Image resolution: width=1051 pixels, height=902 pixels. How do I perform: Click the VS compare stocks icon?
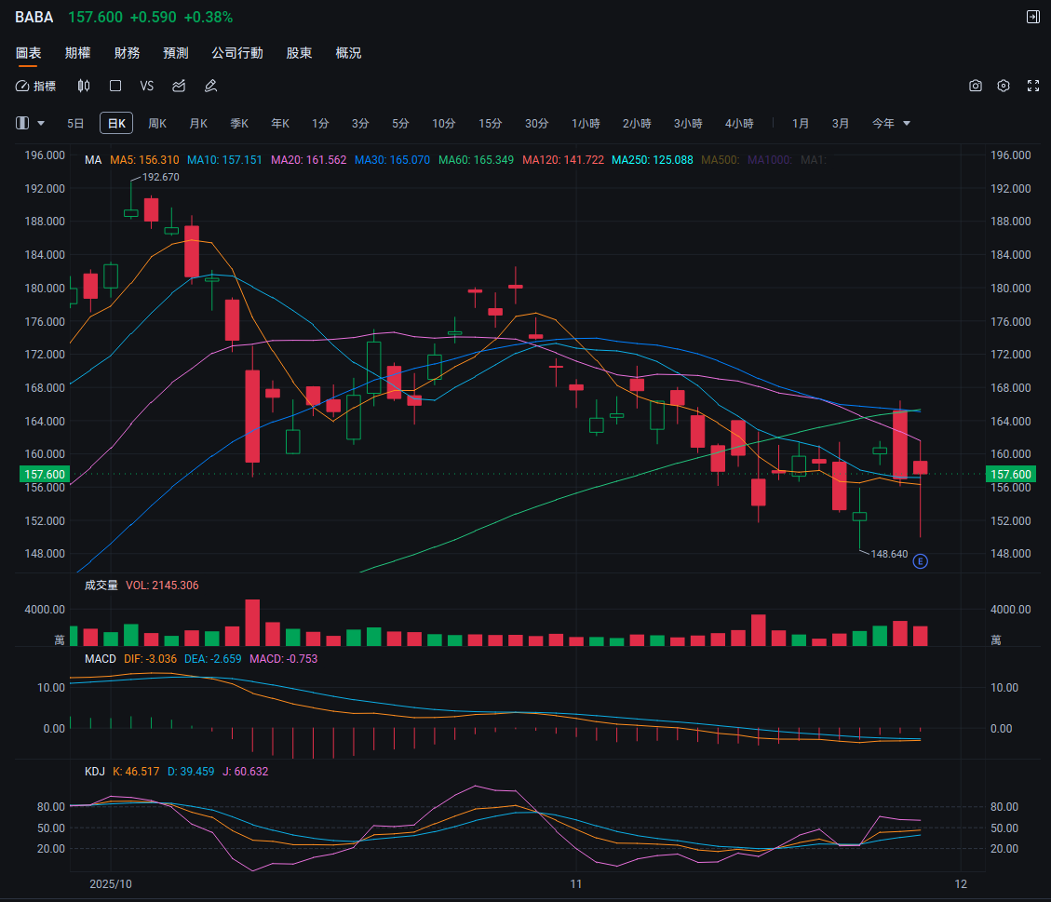pyautogui.click(x=146, y=86)
